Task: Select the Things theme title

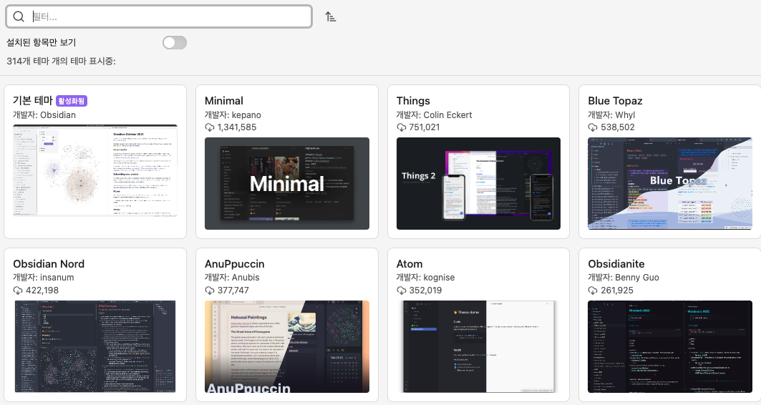Action: (x=413, y=101)
